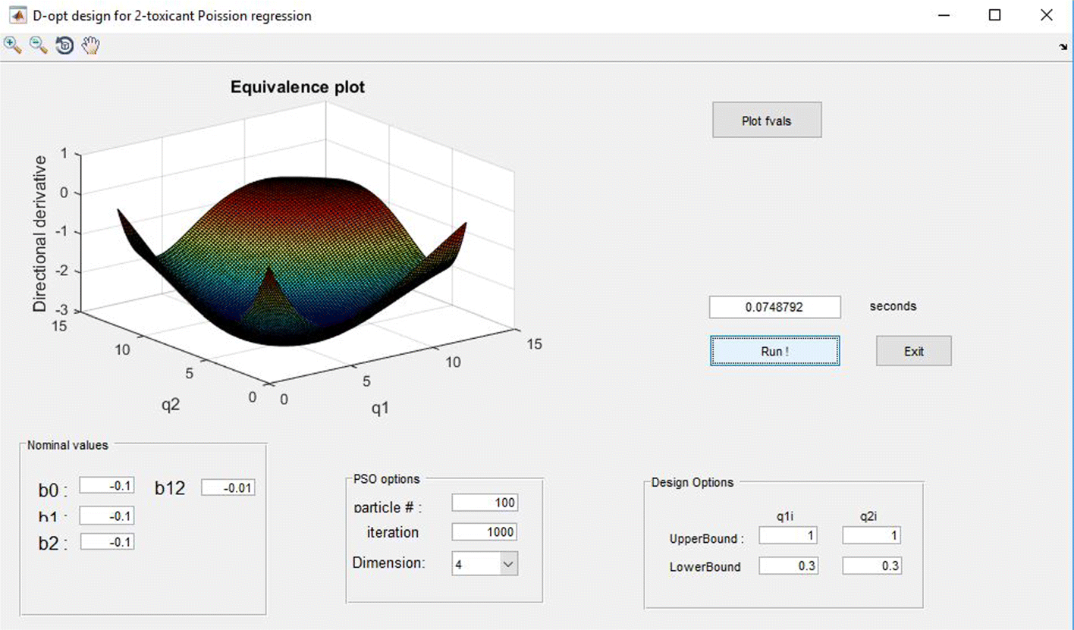The image size is (1074, 630).
Task: Click the toolbar undock arrow on the right
Action: [x=1062, y=45]
